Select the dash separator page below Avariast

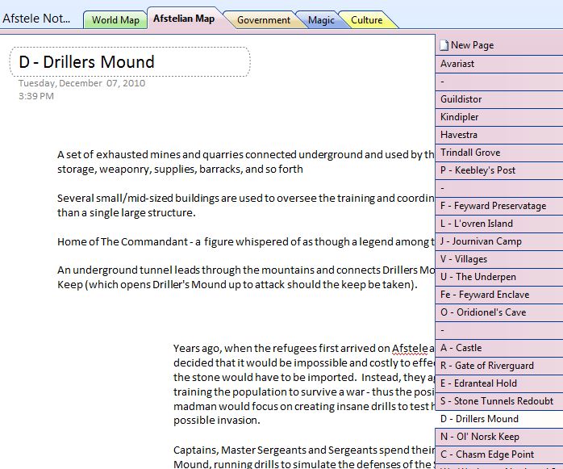pos(499,82)
